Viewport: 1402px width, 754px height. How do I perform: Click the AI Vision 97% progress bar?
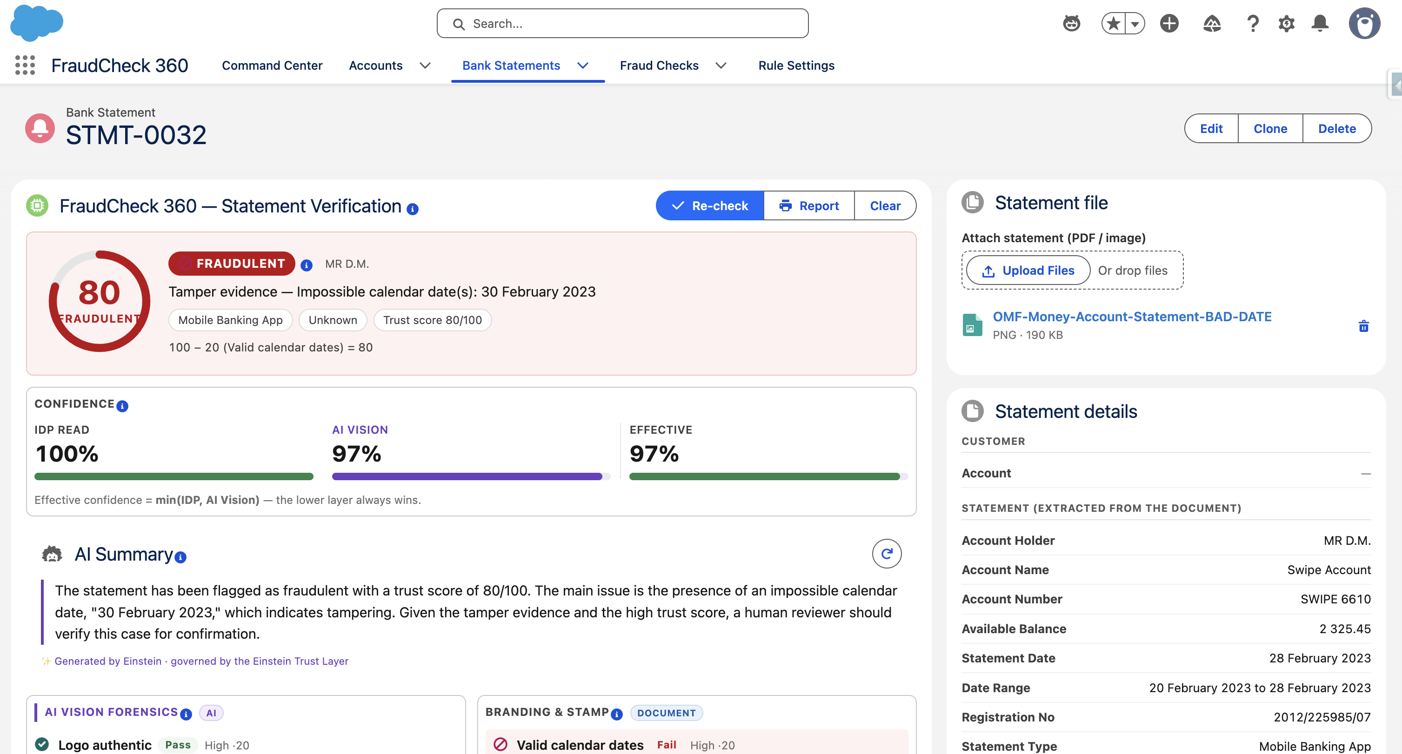click(x=471, y=476)
